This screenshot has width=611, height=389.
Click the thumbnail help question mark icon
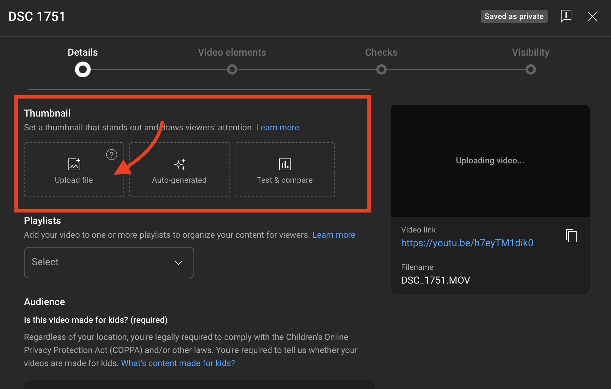(x=112, y=155)
